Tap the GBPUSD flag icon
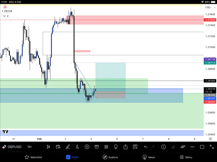Screen dimensions: 217x162 [4, 147]
